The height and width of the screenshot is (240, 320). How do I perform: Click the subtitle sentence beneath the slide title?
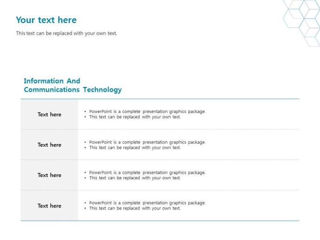[66, 33]
